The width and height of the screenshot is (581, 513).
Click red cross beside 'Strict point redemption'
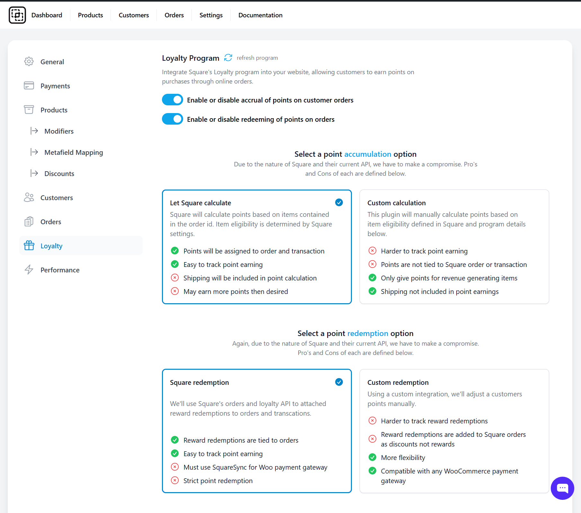coord(175,481)
